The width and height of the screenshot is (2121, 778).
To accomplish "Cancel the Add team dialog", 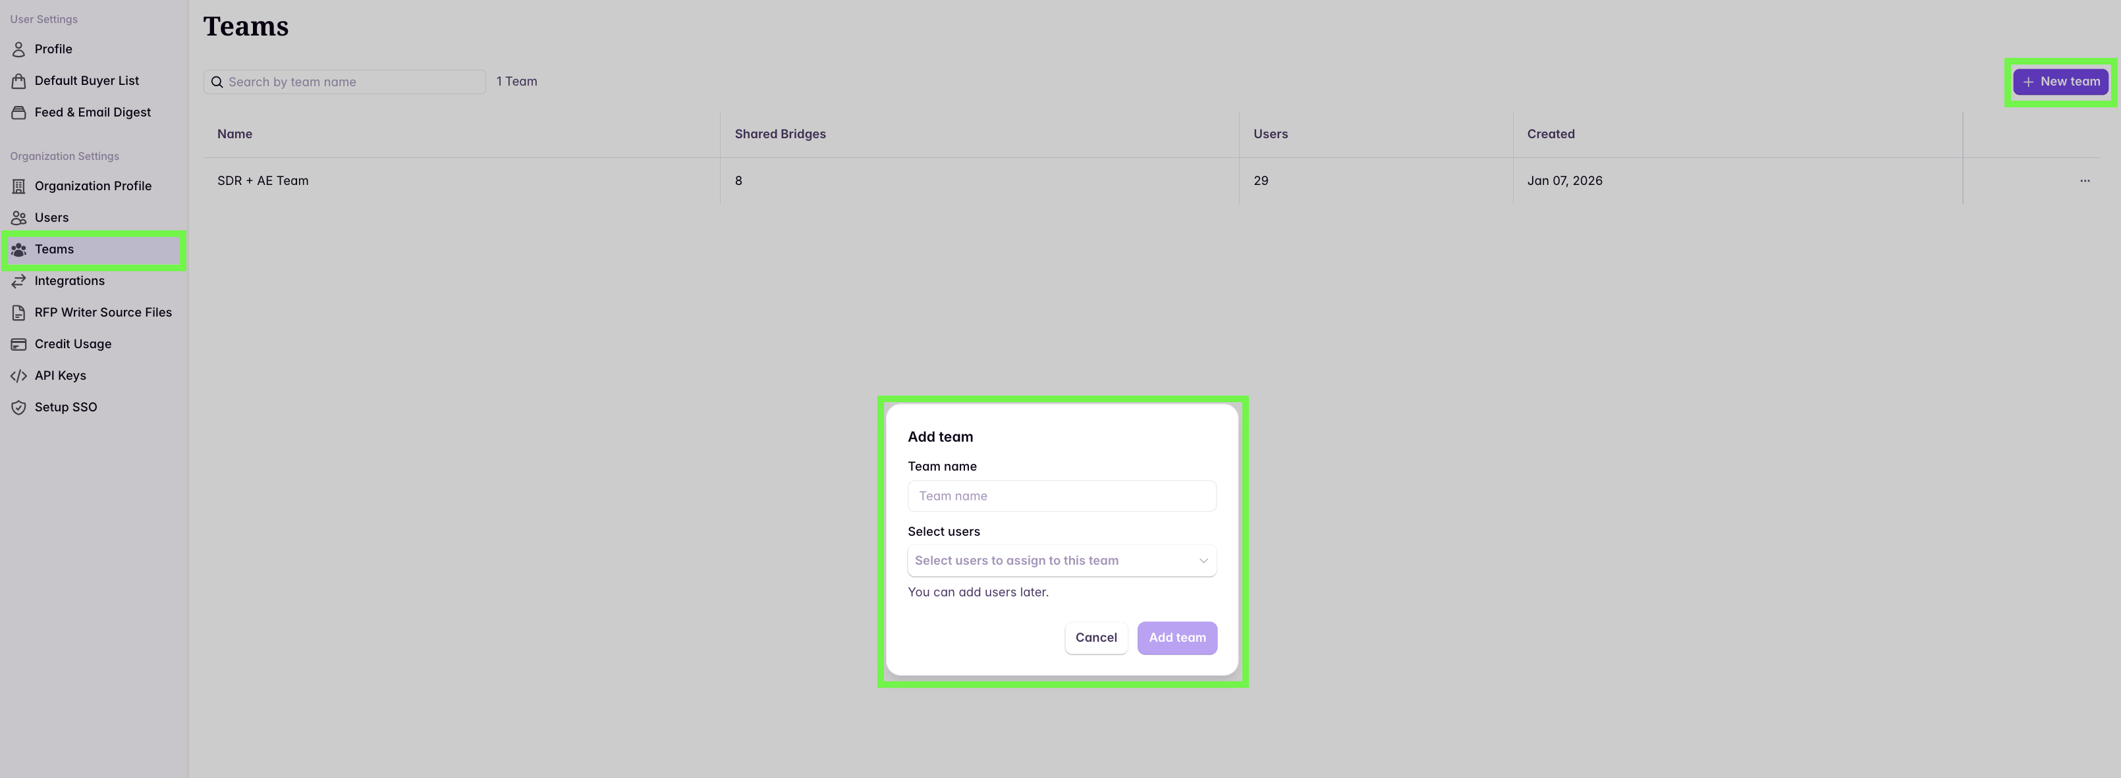I will point(1095,637).
